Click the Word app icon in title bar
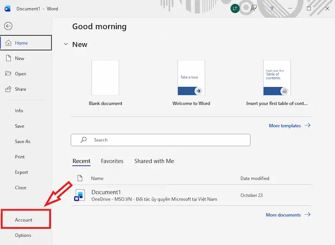This screenshot has width=335, height=245. 8,9
